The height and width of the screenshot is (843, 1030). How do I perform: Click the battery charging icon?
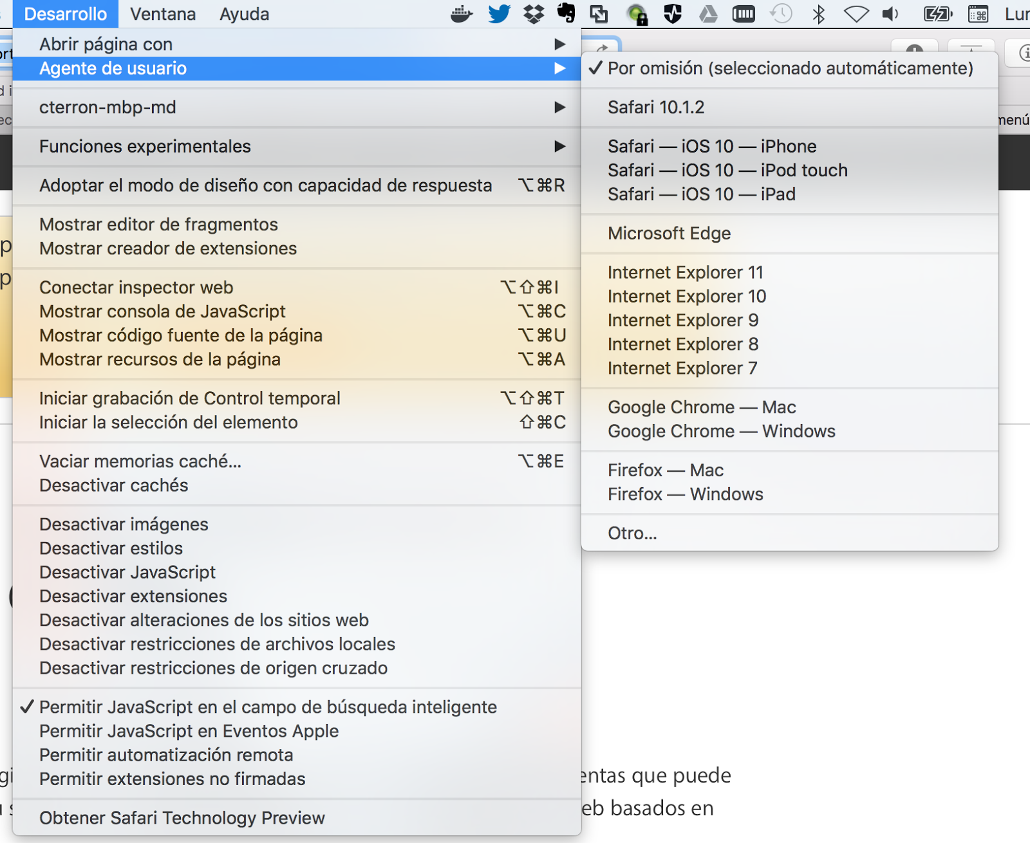[x=937, y=14]
